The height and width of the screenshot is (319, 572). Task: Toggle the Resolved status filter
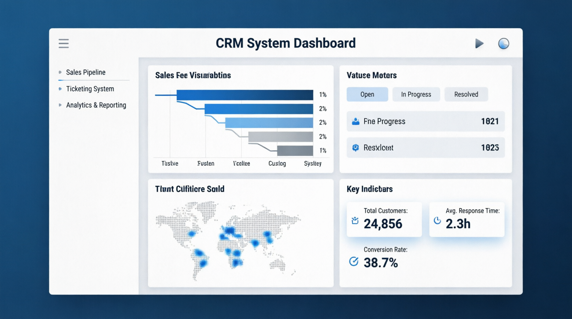[x=466, y=94]
